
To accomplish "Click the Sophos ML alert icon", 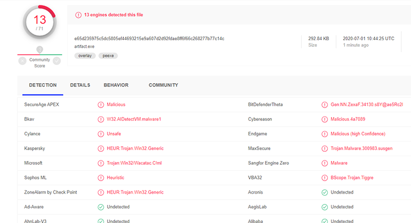I will coord(101,178).
